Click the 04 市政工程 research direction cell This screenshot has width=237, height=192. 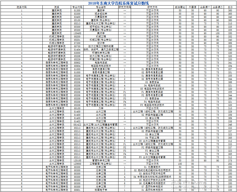click(x=152, y=138)
